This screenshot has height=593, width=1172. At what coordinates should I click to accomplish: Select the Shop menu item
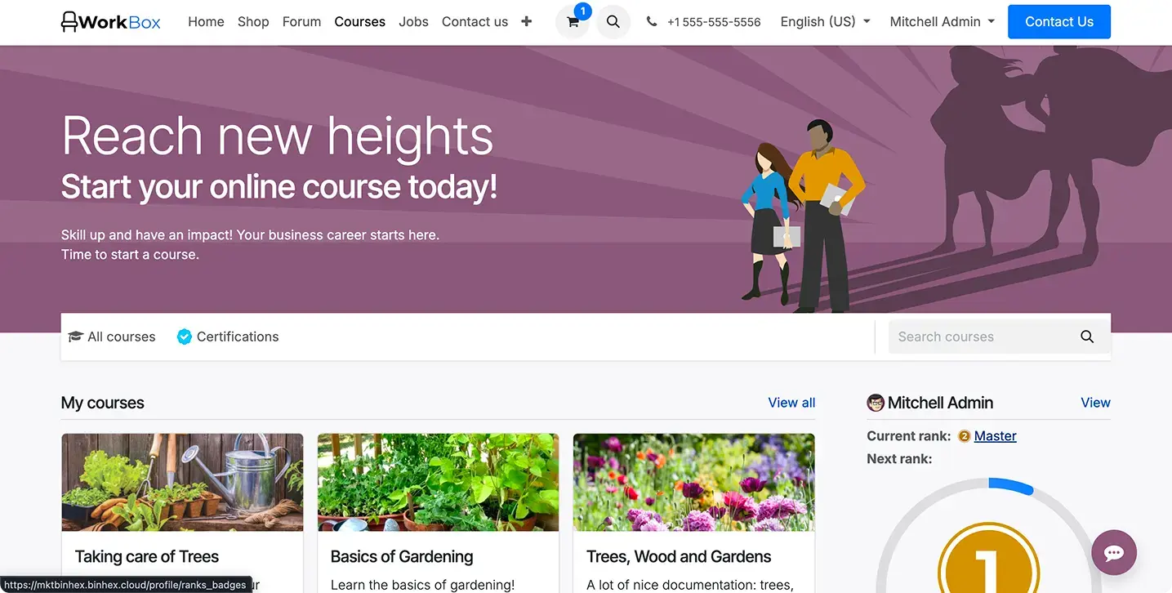(x=253, y=22)
